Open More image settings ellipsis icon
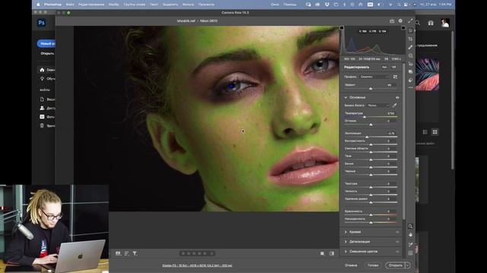This screenshot has width=487, height=273. point(411,88)
